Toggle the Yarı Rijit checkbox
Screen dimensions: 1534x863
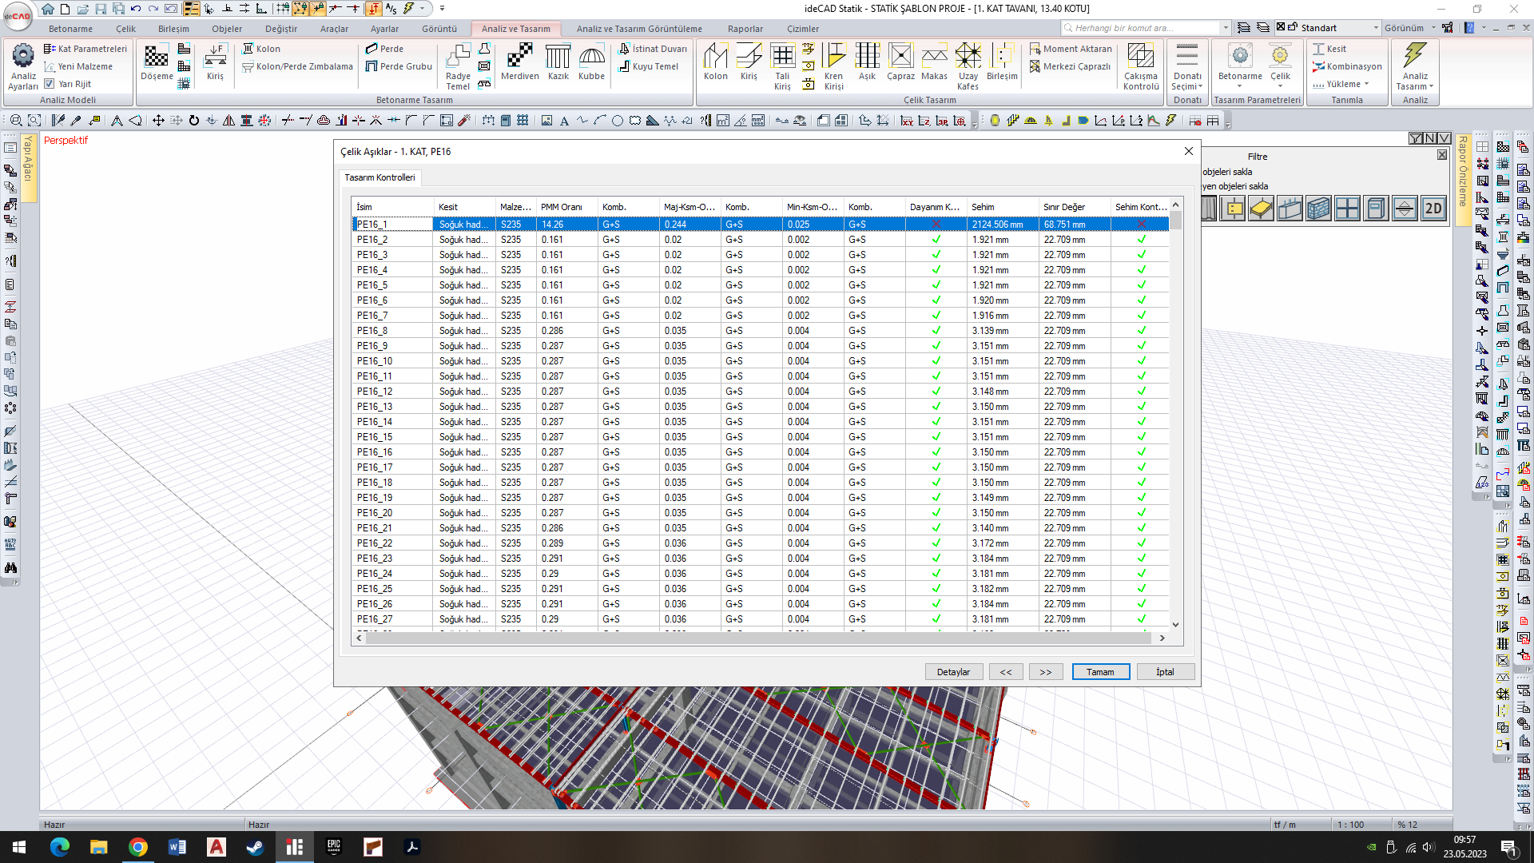[x=50, y=83]
